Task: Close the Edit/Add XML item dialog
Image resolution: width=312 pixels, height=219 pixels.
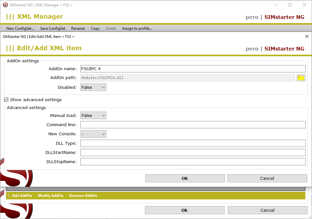Action: pos(307,36)
